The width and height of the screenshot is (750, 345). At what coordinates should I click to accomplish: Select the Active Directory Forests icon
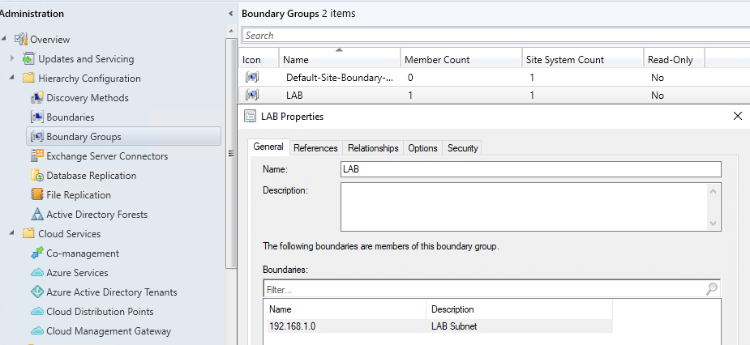36,215
